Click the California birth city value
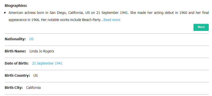 click(33, 88)
